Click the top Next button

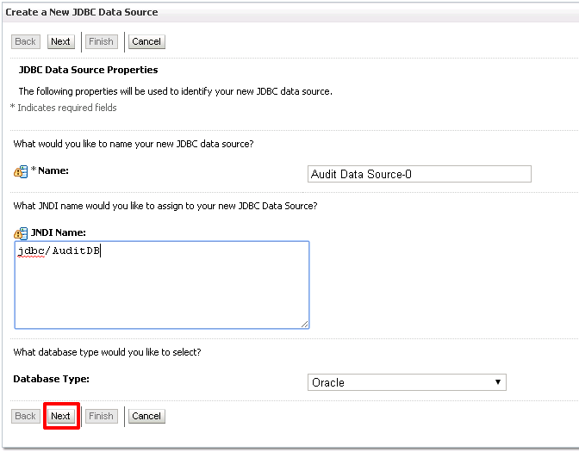pyautogui.click(x=60, y=41)
